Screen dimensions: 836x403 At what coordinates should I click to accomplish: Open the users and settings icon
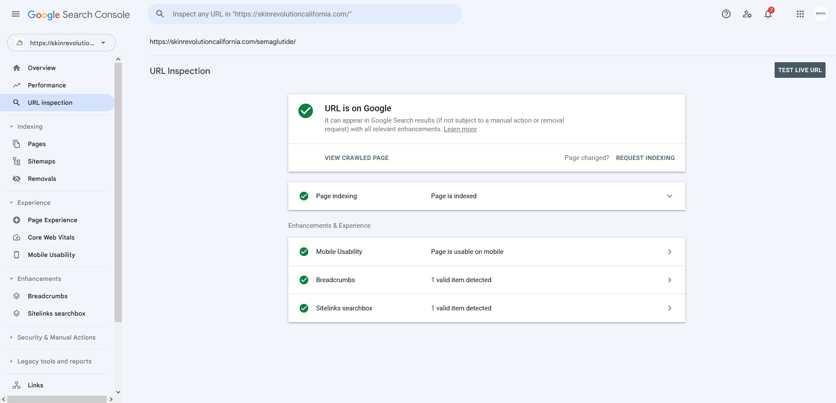[747, 14]
